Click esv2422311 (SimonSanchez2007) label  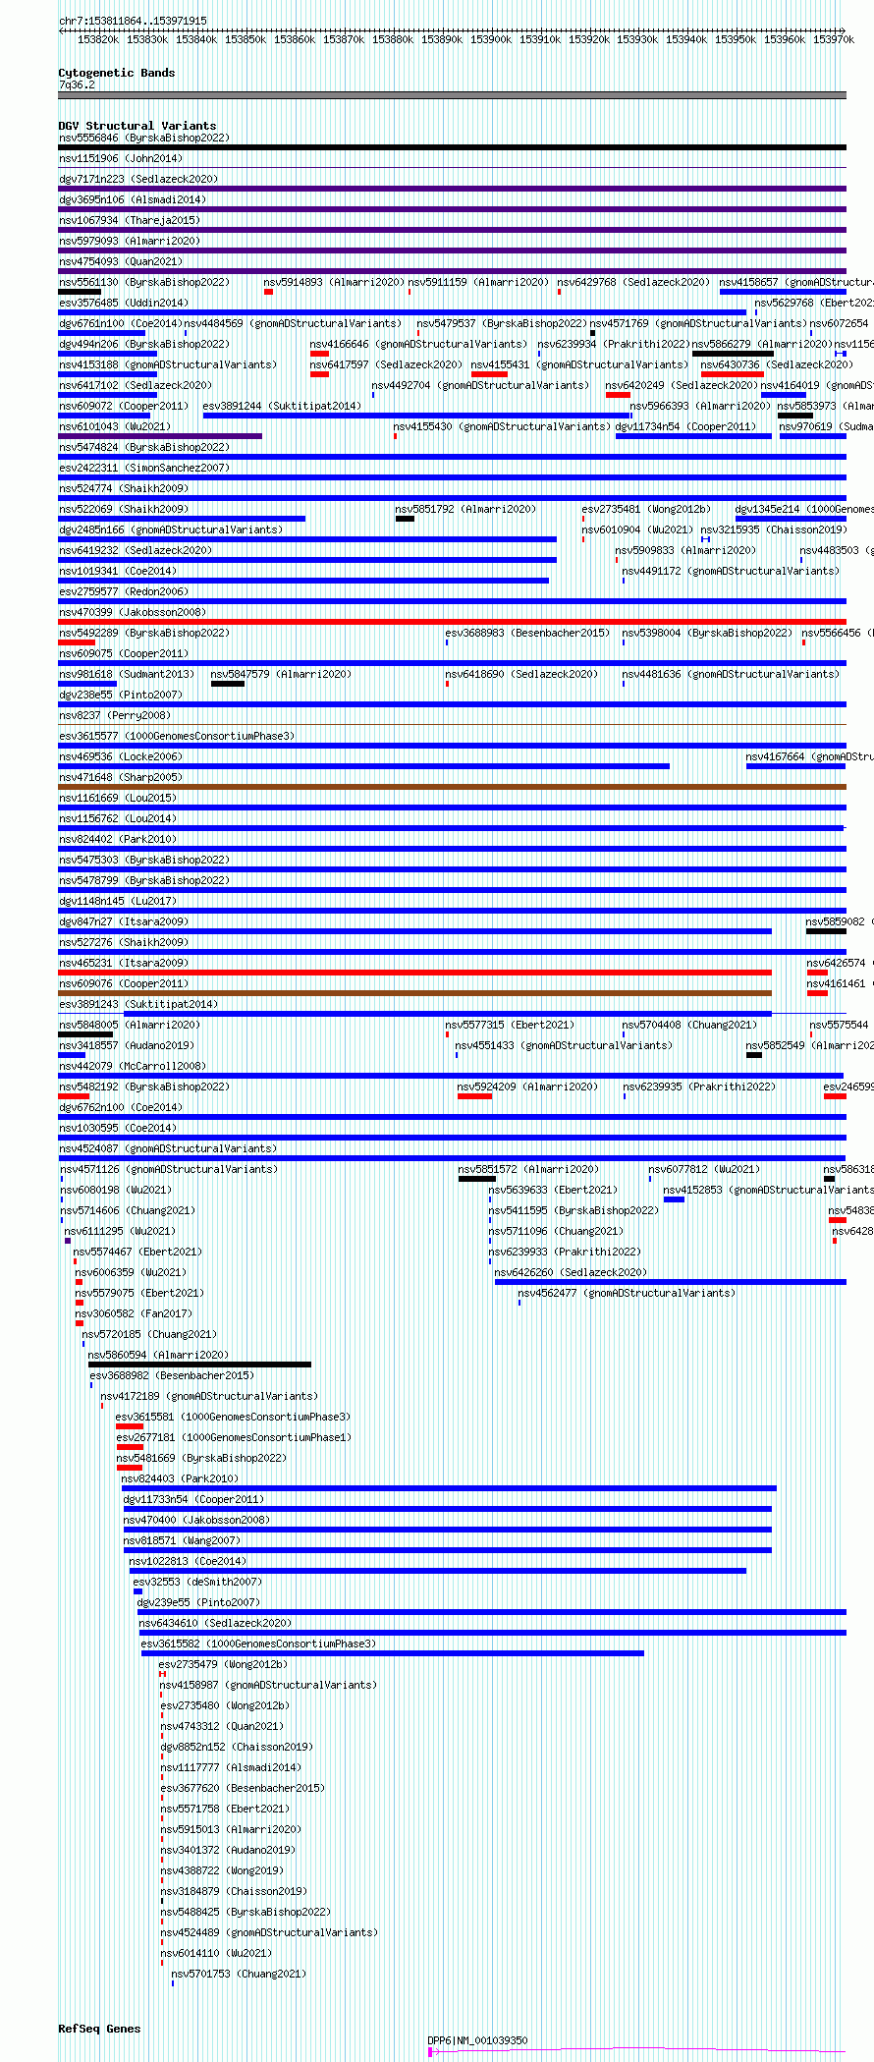tap(144, 468)
